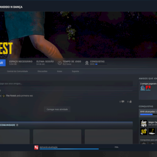The height and width of the screenshot is (157, 157).
Task: Open the golden axe achievement icon
Action: pos(152,131)
